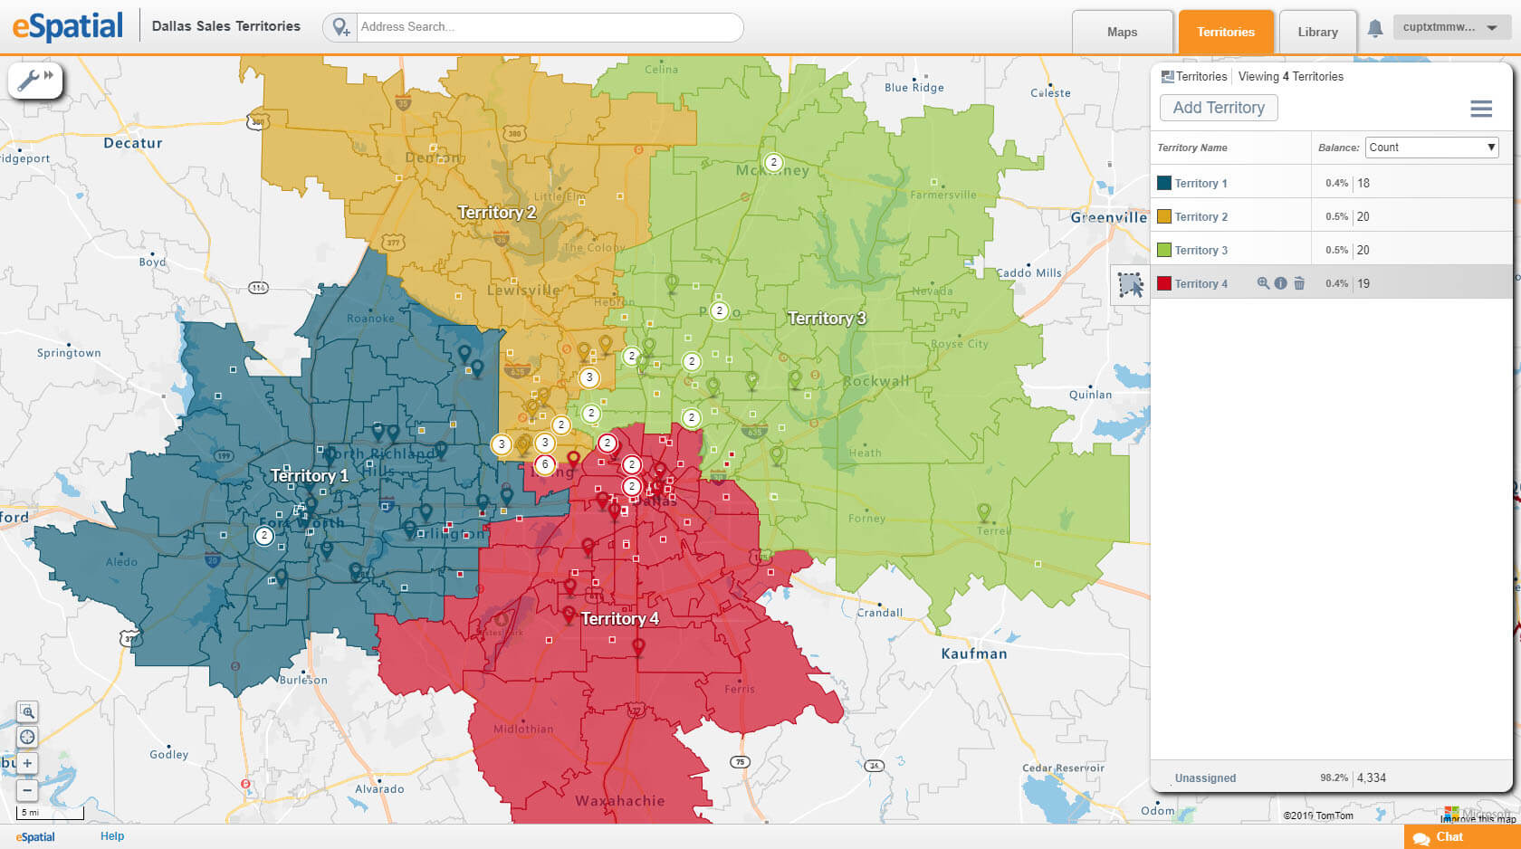1521x849 pixels.
Task: Switch to the Maps tab
Action: (x=1123, y=33)
